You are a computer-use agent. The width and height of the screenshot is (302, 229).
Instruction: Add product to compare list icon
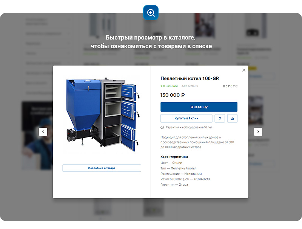232,118
